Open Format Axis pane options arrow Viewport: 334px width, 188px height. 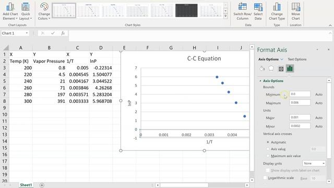pyautogui.click(x=317, y=50)
